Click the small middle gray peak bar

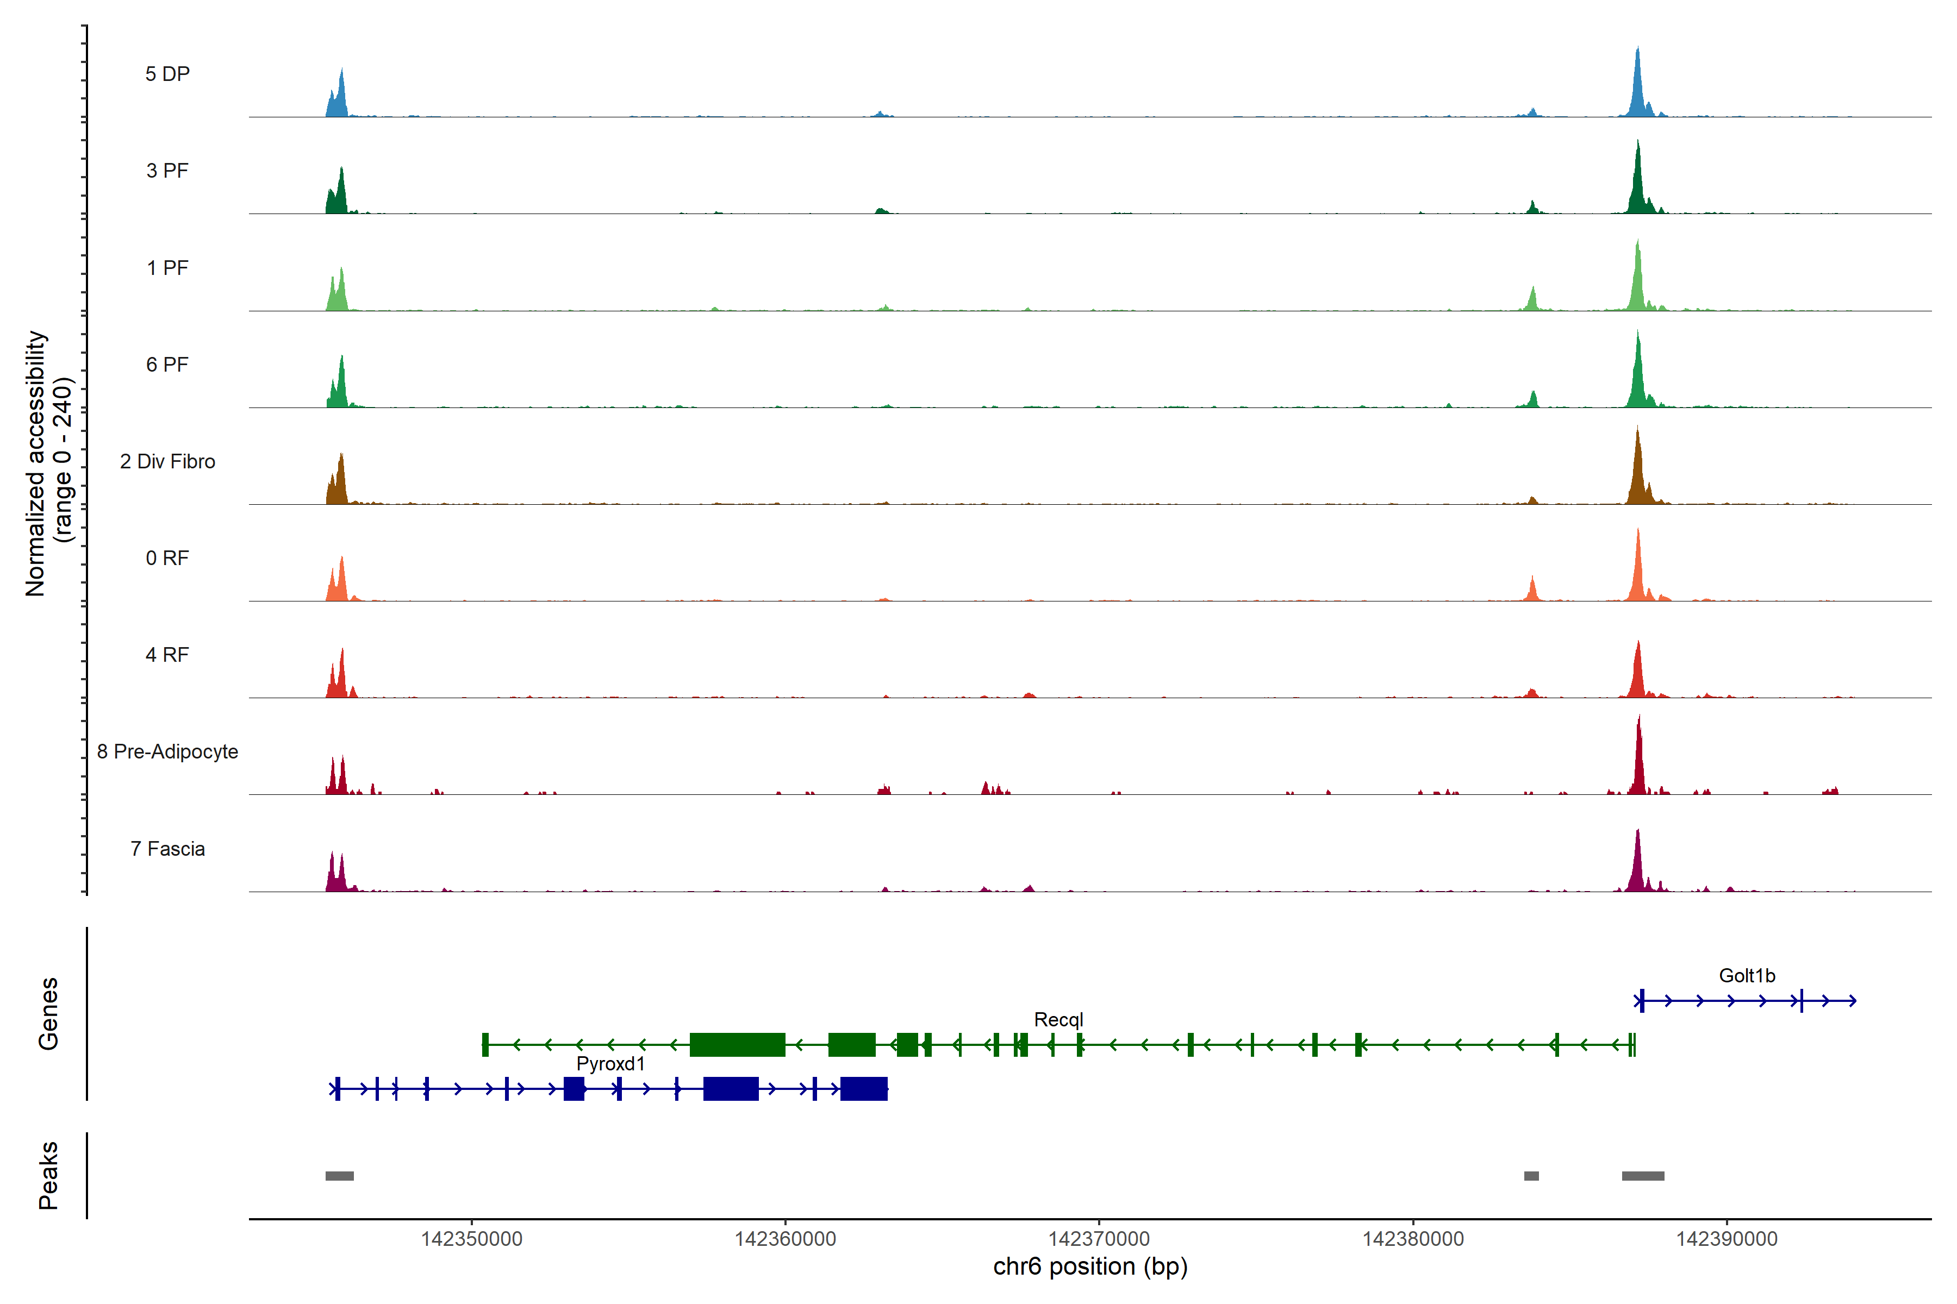coord(1531,1176)
